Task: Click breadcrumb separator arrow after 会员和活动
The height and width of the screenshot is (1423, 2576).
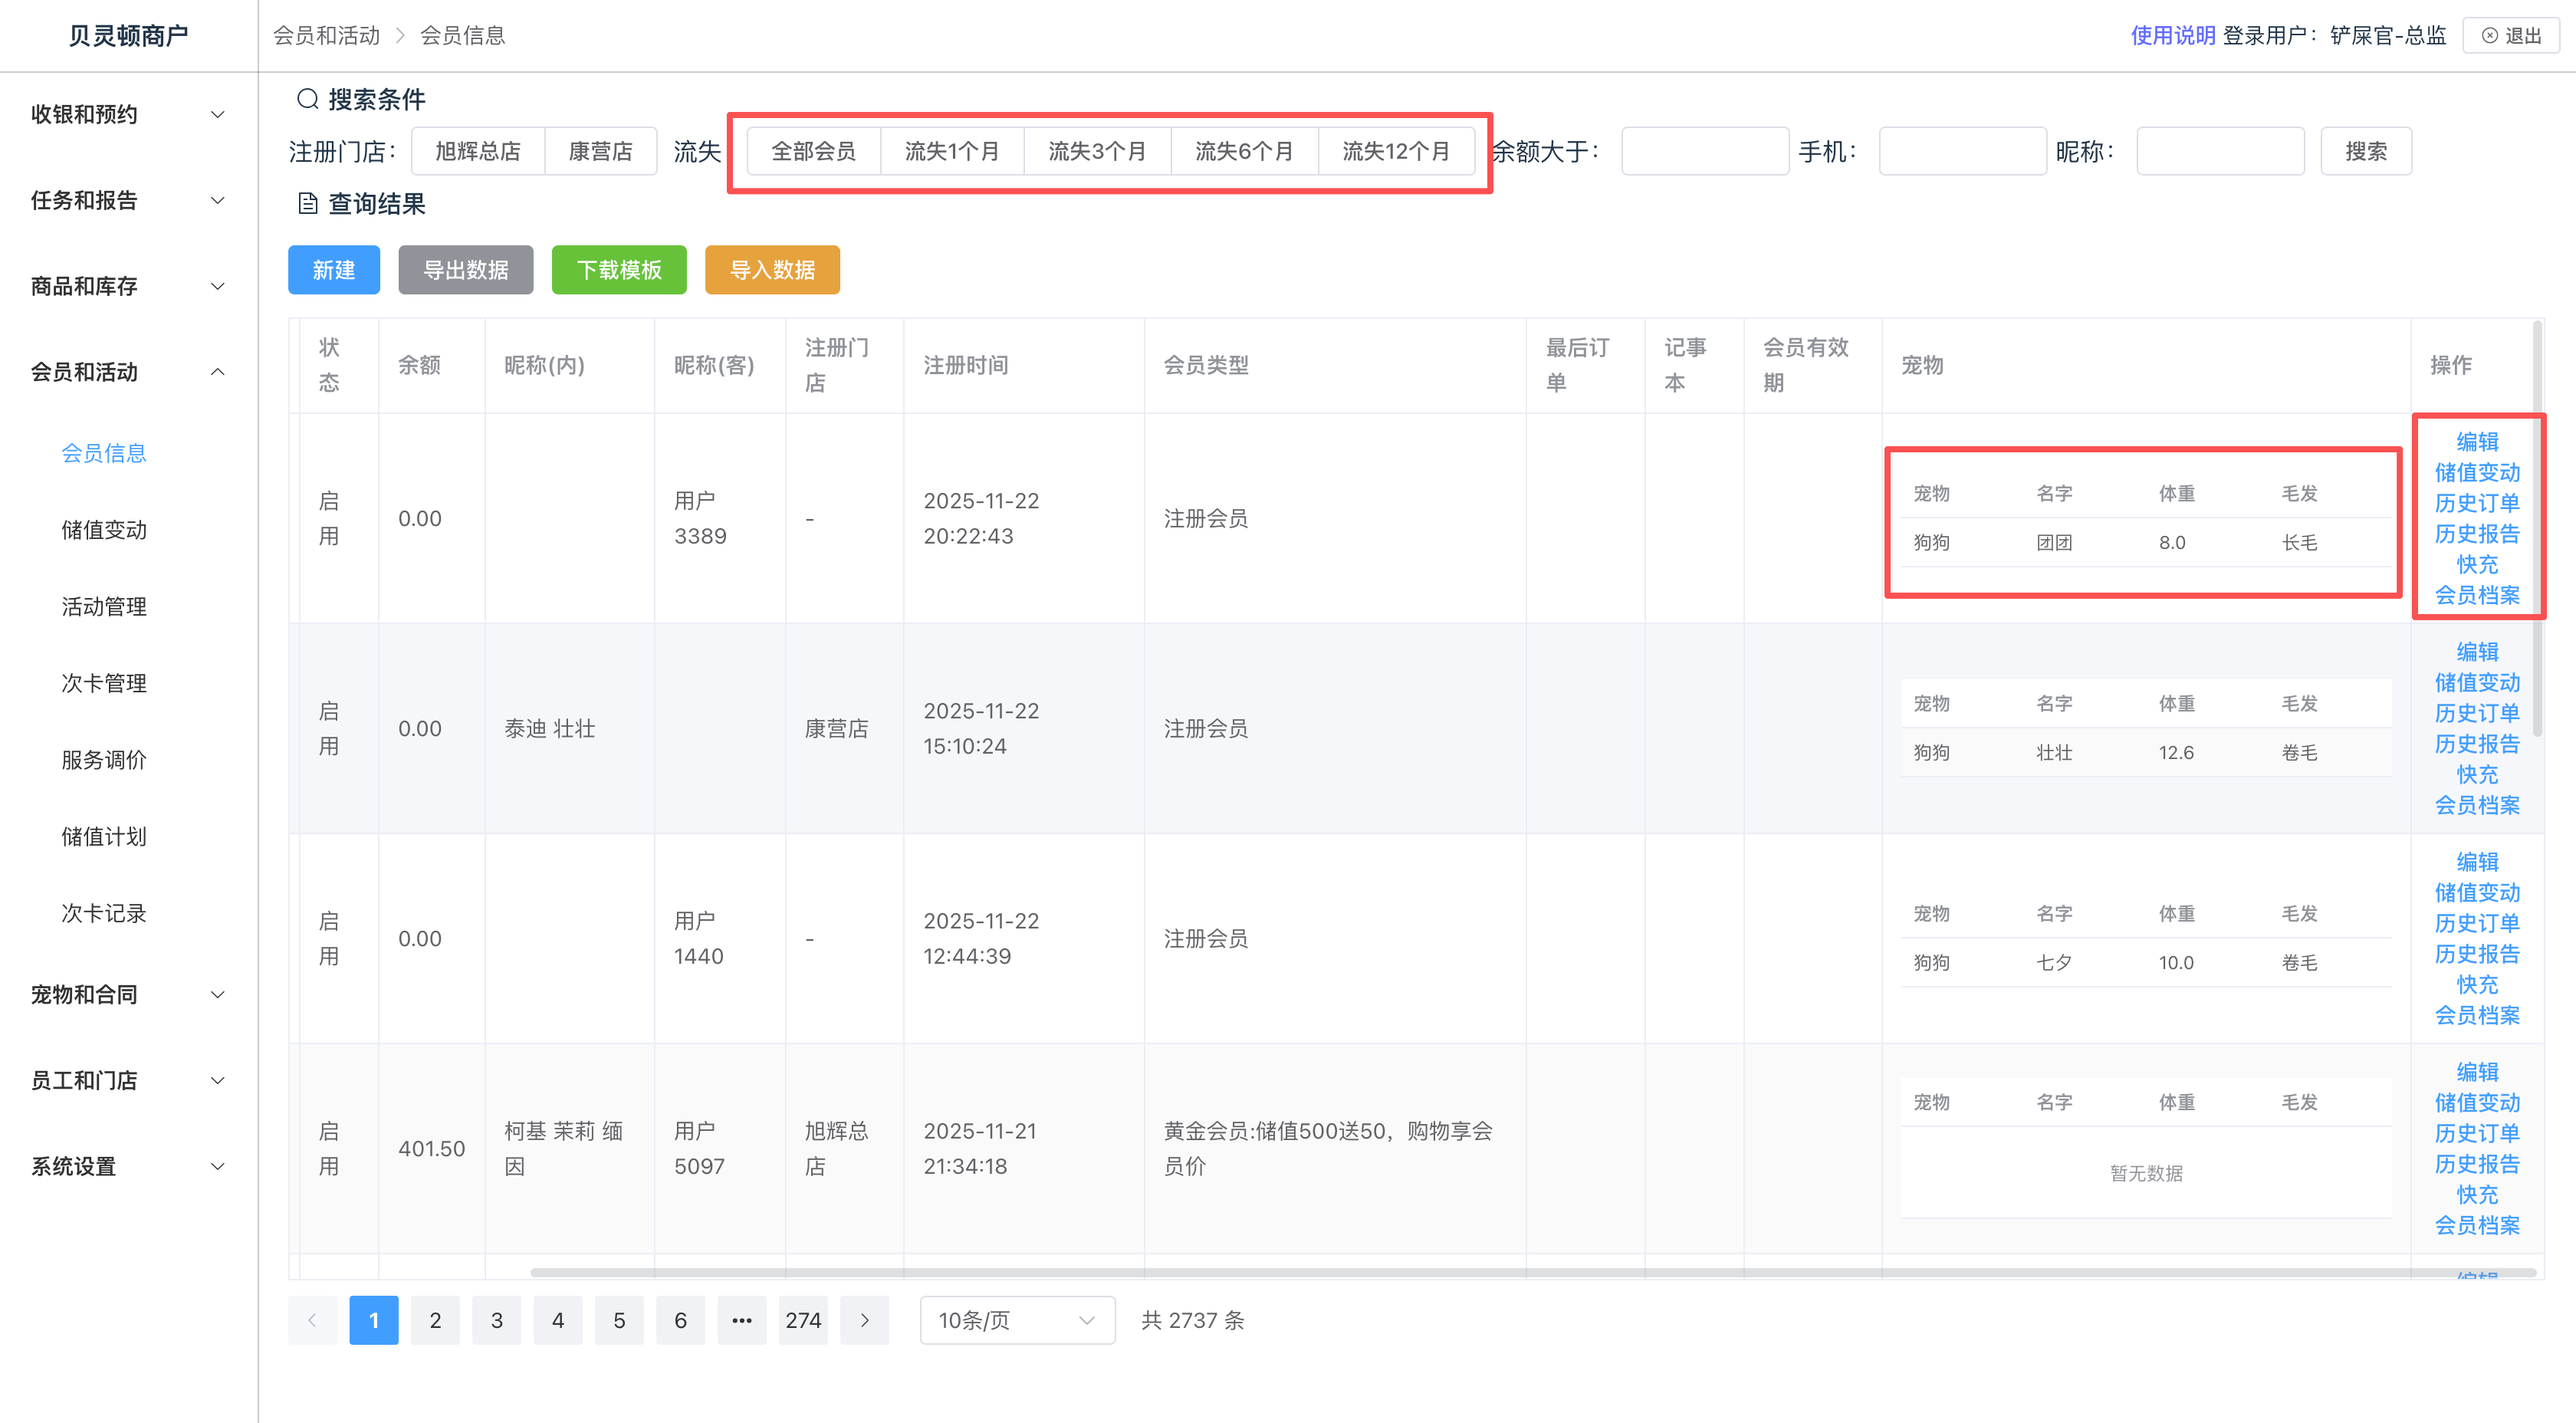Action: pyautogui.click(x=400, y=36)
